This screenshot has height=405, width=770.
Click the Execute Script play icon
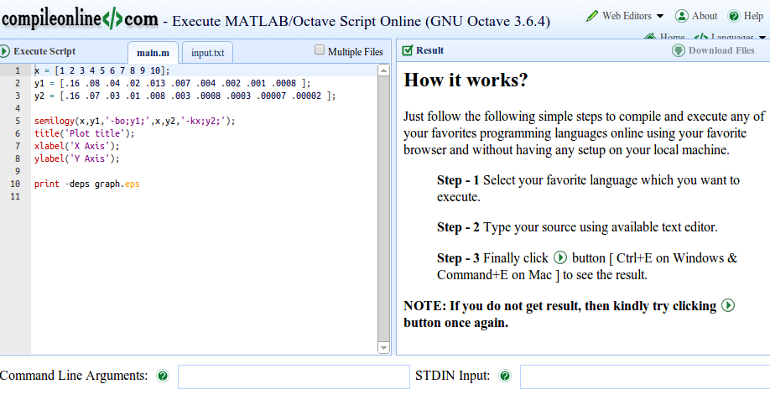point(4,51)
